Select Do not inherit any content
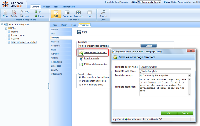 point(80,81)
